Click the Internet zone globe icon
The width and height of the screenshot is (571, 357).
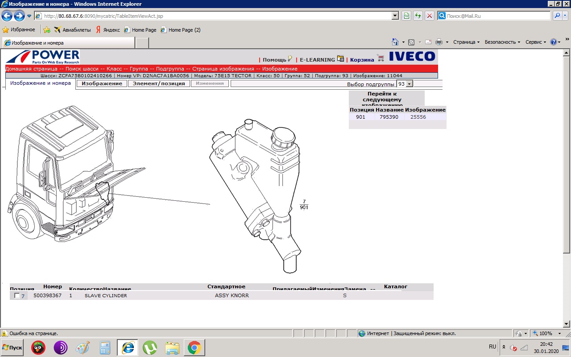click(x=362, y=333)
